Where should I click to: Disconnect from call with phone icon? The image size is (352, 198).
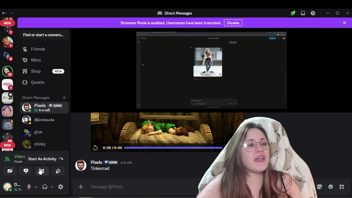[x=61, y=159]
